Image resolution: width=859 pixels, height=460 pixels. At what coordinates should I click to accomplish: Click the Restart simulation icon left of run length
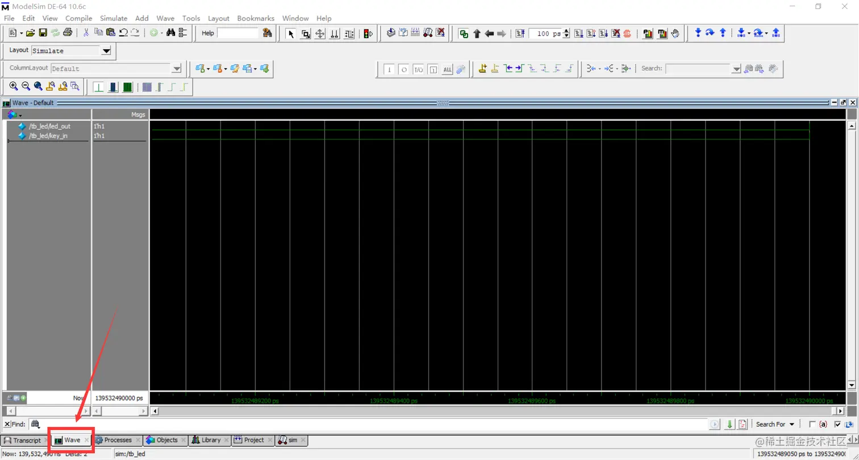[520, 33]
